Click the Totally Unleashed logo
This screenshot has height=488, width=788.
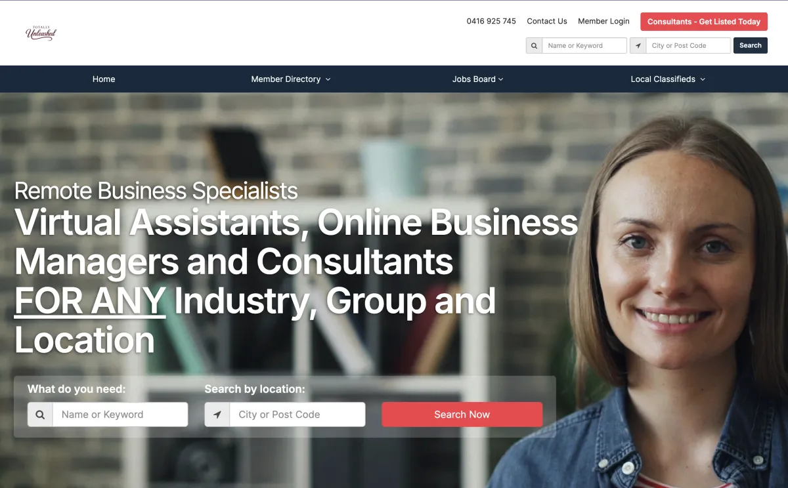pos(41,32)
